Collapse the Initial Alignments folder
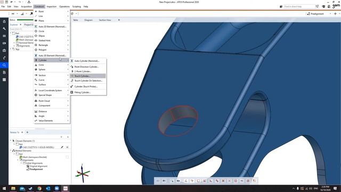This screenshot has height=192, width=341. tap(21, 163)
